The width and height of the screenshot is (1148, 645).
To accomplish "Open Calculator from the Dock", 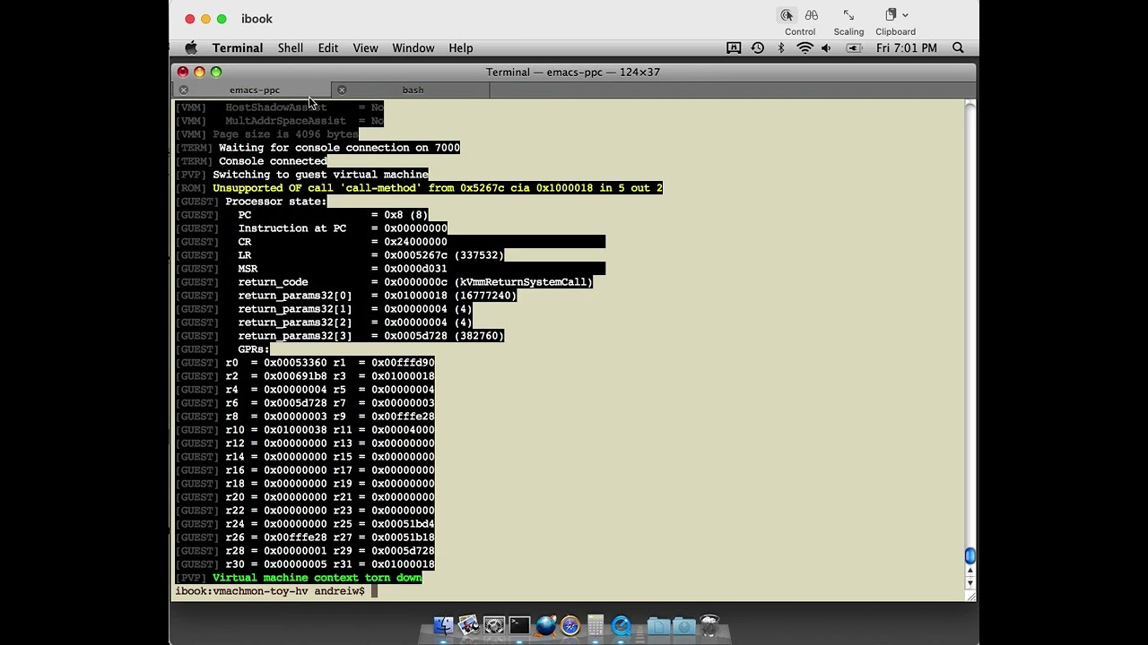I will coord(596,625).
